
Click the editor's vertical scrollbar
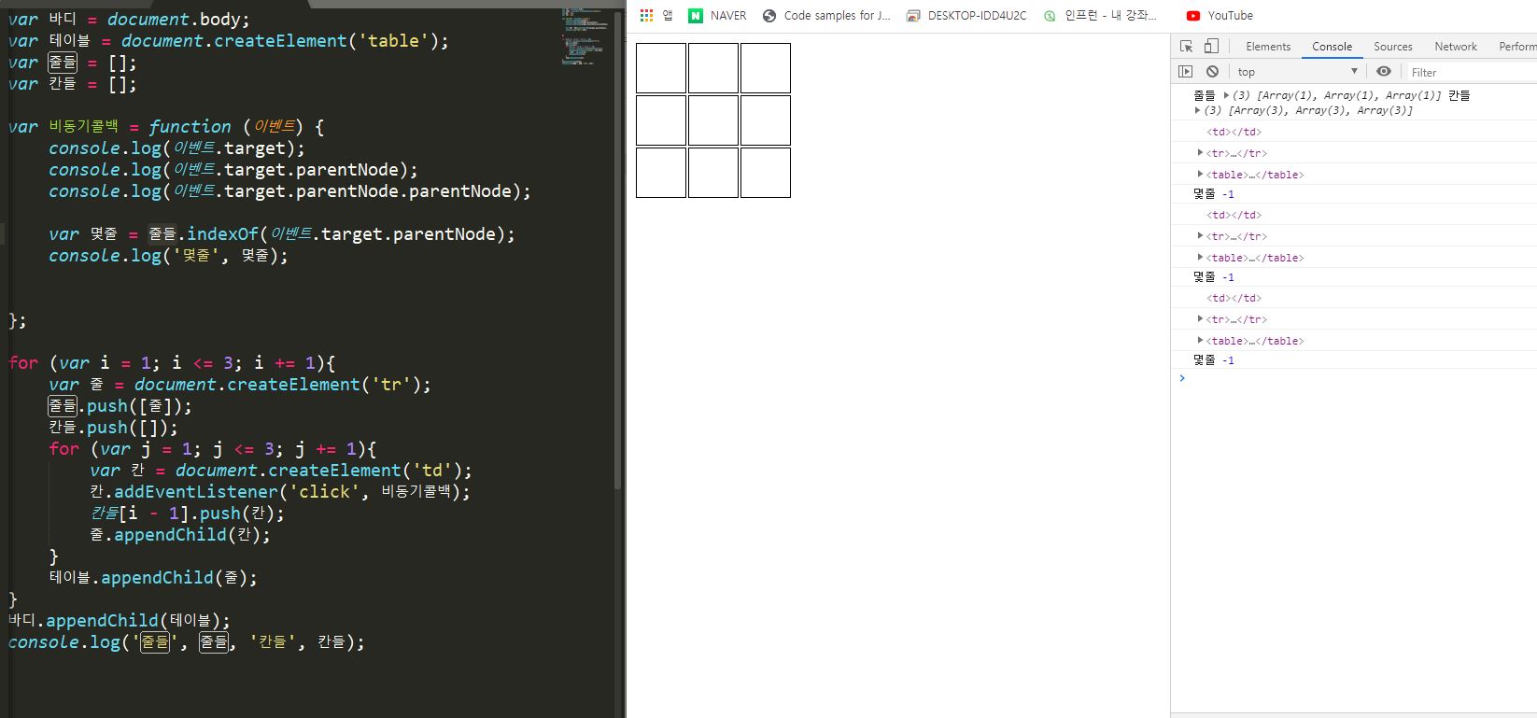click(618, 250)
